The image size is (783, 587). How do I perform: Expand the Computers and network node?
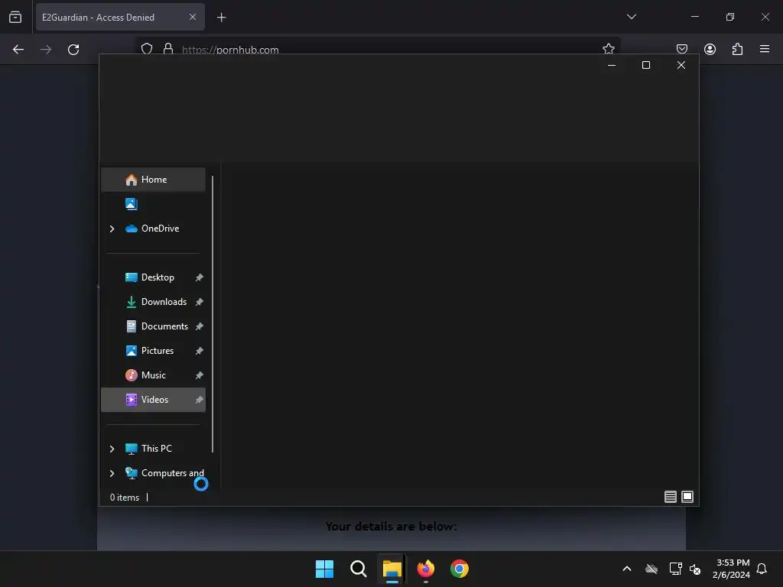click(x=112, y=473)
